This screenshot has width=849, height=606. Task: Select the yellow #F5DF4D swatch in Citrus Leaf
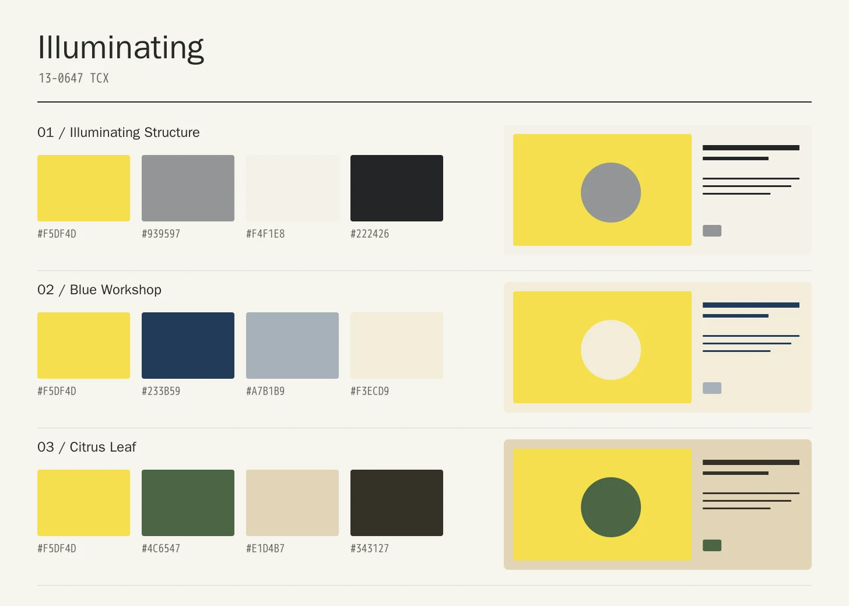coord(83,503)
